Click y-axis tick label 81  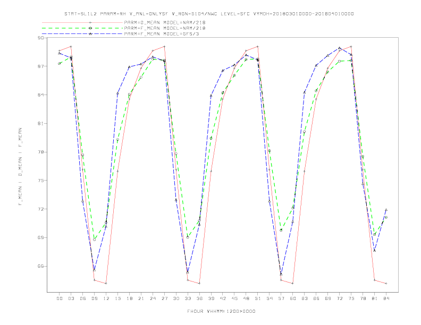[x=40, y=123]
